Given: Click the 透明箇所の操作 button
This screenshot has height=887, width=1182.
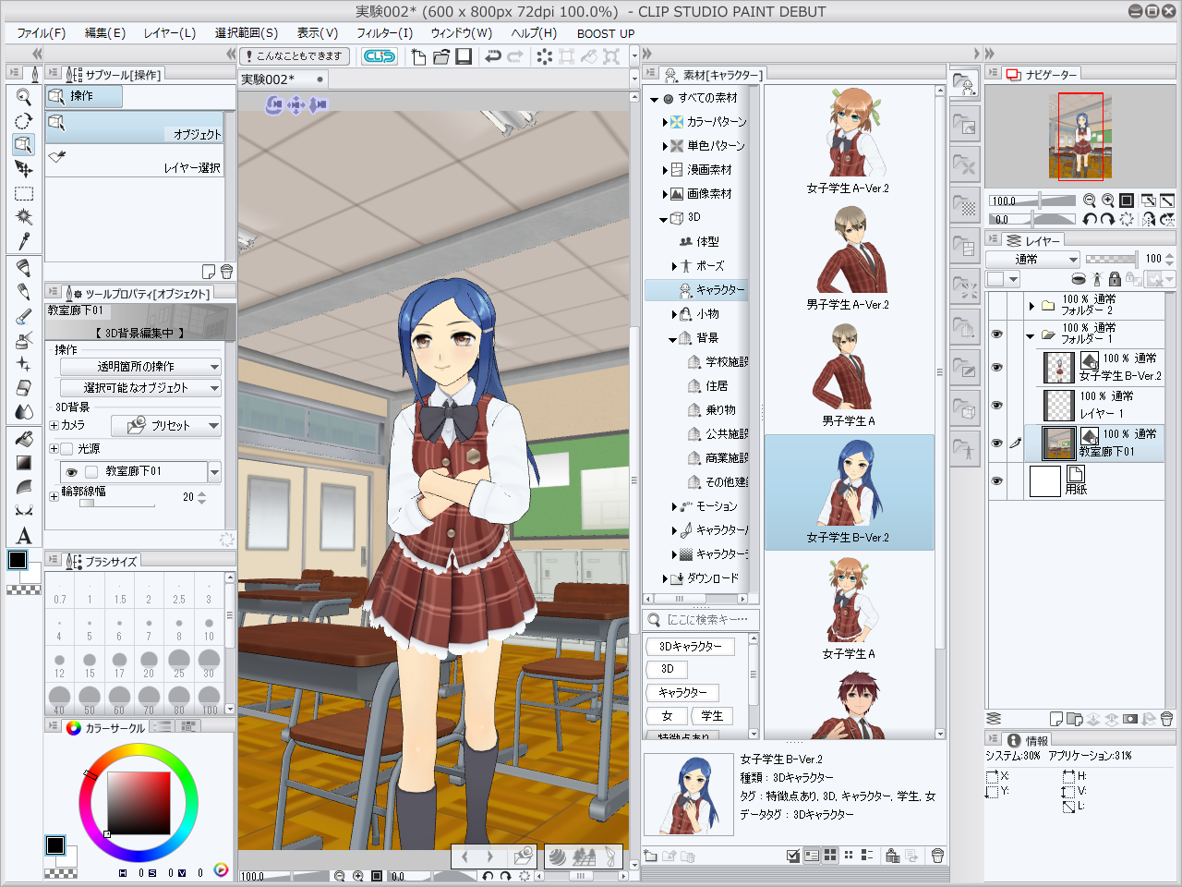Looking at the screenshot, I should [x=139, y=367].
